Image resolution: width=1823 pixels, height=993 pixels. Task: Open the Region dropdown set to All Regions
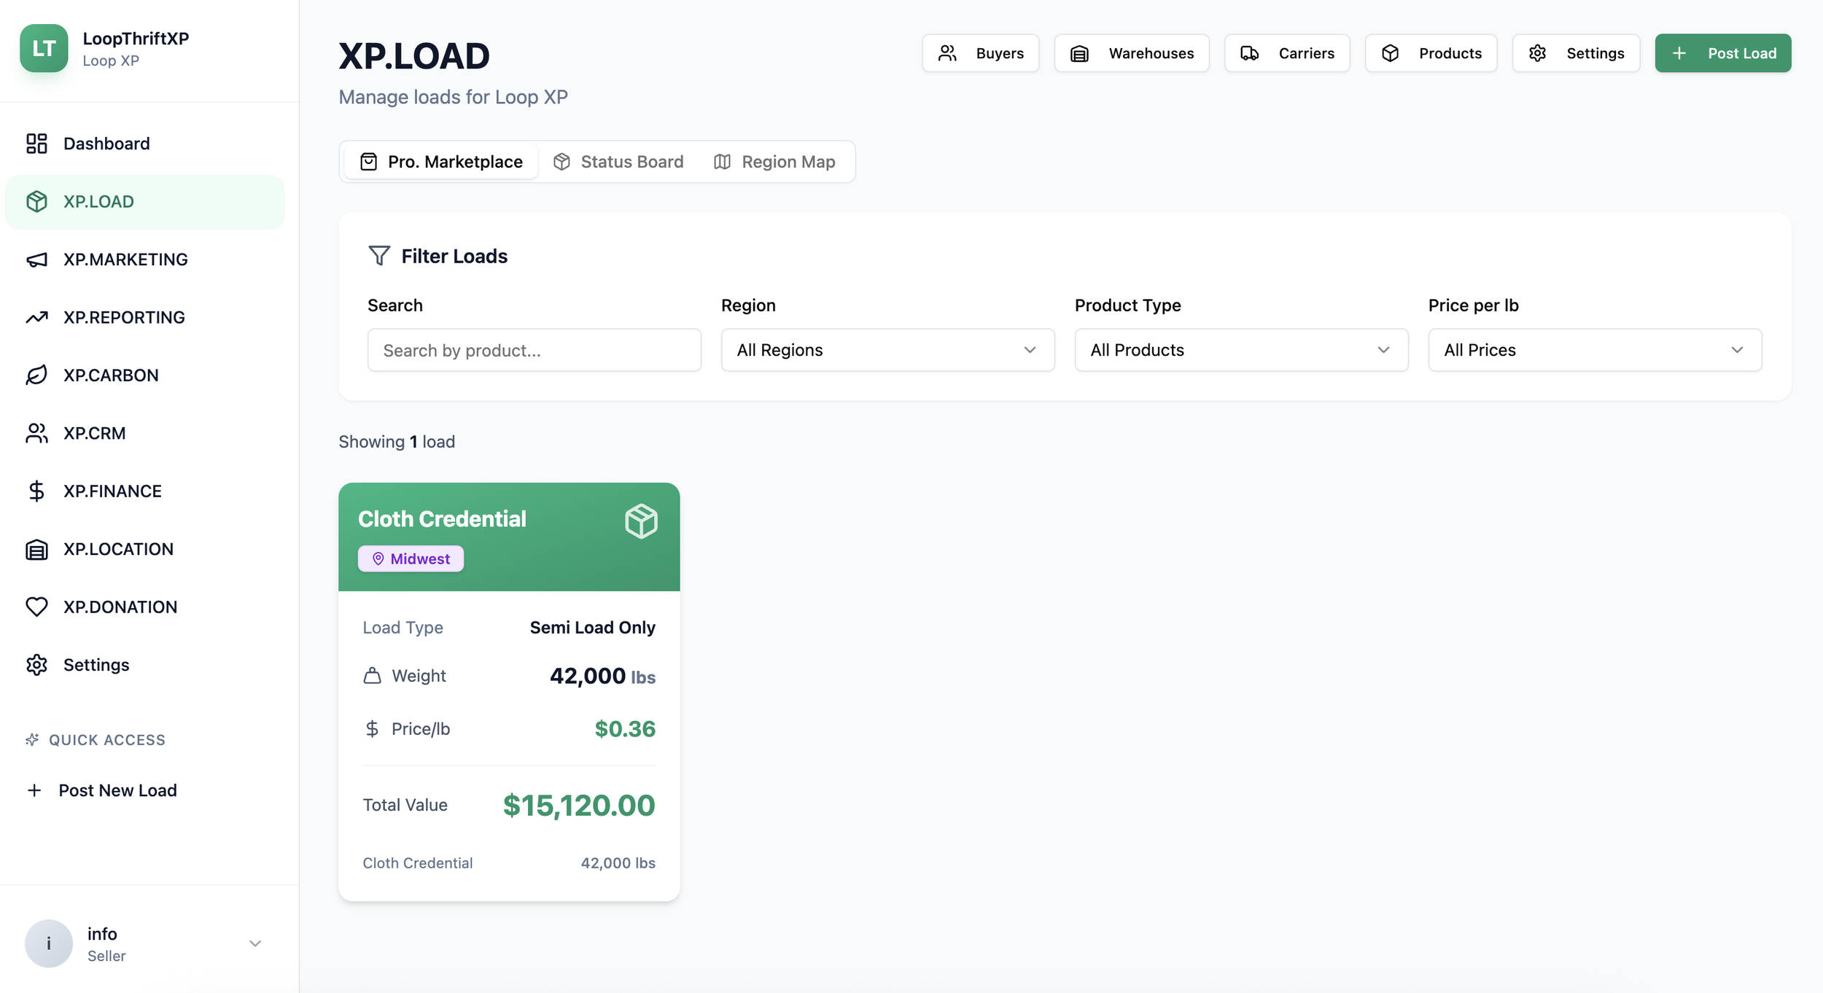pos(887,350)
